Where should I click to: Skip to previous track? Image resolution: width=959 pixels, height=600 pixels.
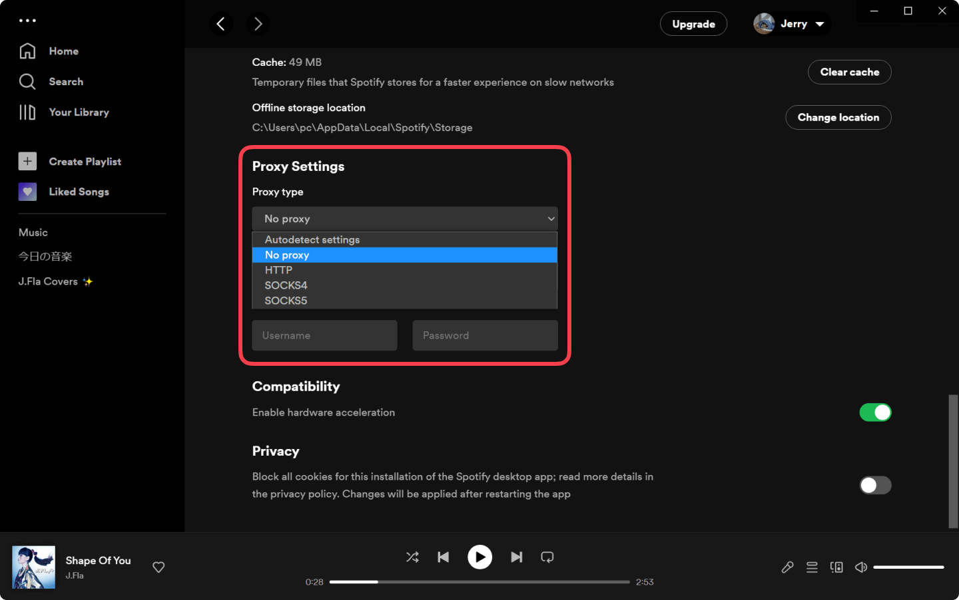click(x=444, y=557)
